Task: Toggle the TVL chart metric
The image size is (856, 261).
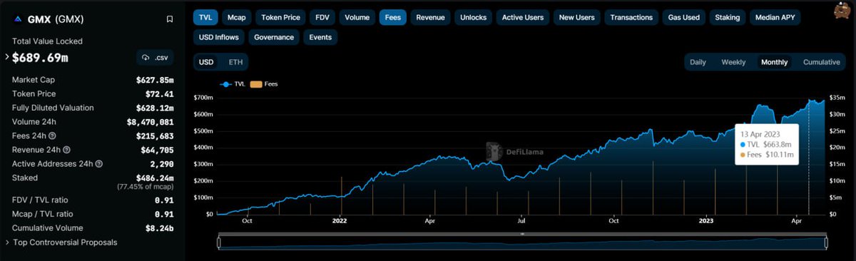Action: 205,17
